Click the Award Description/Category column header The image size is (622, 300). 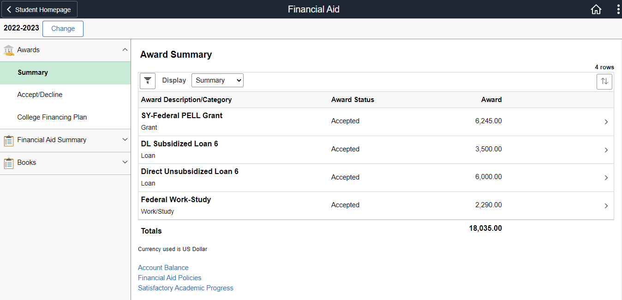[x=186, y=100]
